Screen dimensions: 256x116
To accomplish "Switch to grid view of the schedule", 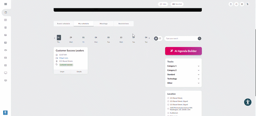I will pyautogui.click(x=156, y=38).
